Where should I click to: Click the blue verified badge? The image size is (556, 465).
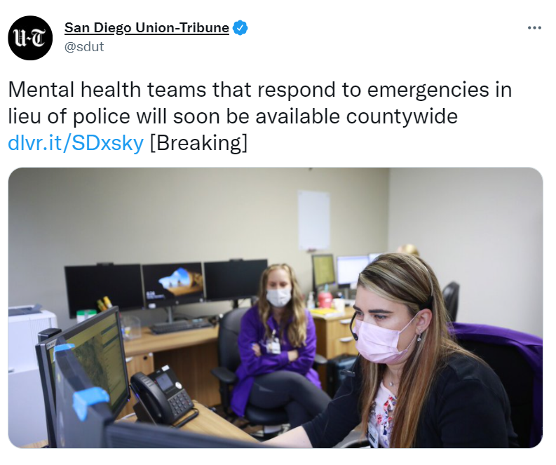click(x=240, y=27)
